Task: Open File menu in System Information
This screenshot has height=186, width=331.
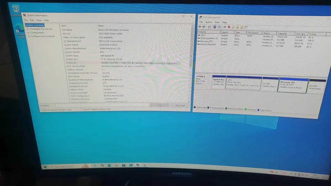Action: [x=26, y=20]
